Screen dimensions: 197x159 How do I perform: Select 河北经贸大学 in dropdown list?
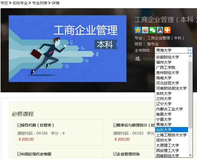172,83
